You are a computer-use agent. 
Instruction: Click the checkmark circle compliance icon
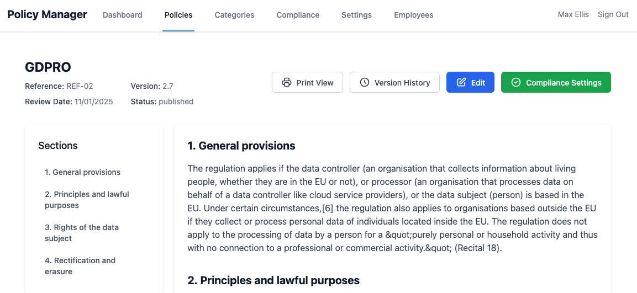pyautogui.click(x=516, y=83)
